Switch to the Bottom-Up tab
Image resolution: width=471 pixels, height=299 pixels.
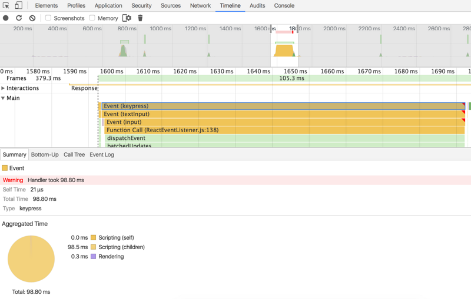click(45, 154)
